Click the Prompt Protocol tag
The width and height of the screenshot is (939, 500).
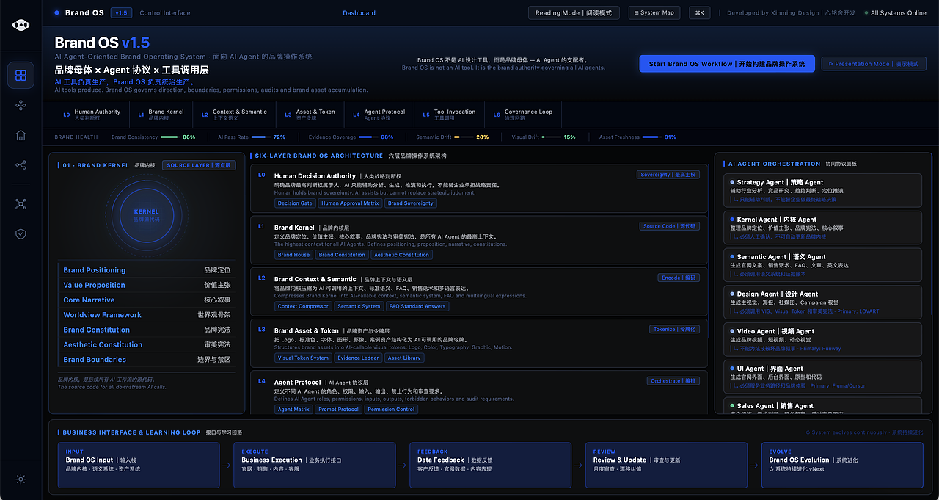click(x=338, y=409)
